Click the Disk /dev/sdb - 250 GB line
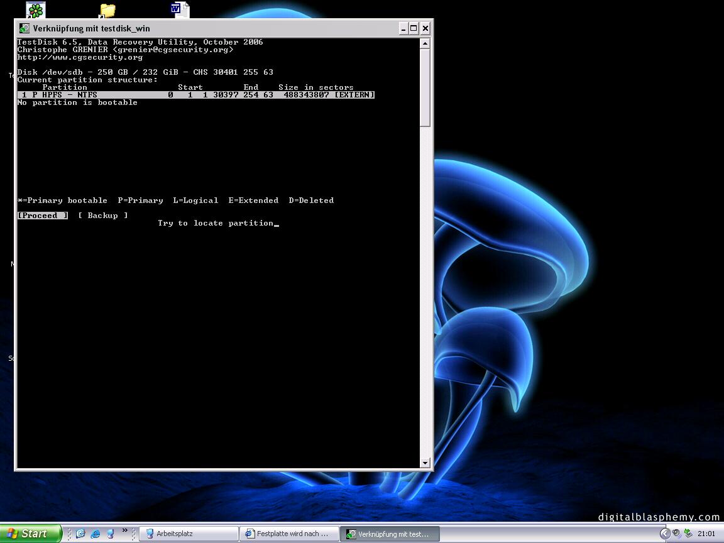Screen dimensions: 724x543 click(x=145, y=72)
